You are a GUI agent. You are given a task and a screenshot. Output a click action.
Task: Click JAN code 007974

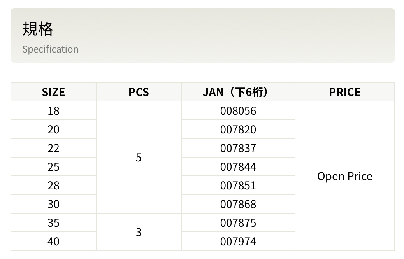(238, 241)
